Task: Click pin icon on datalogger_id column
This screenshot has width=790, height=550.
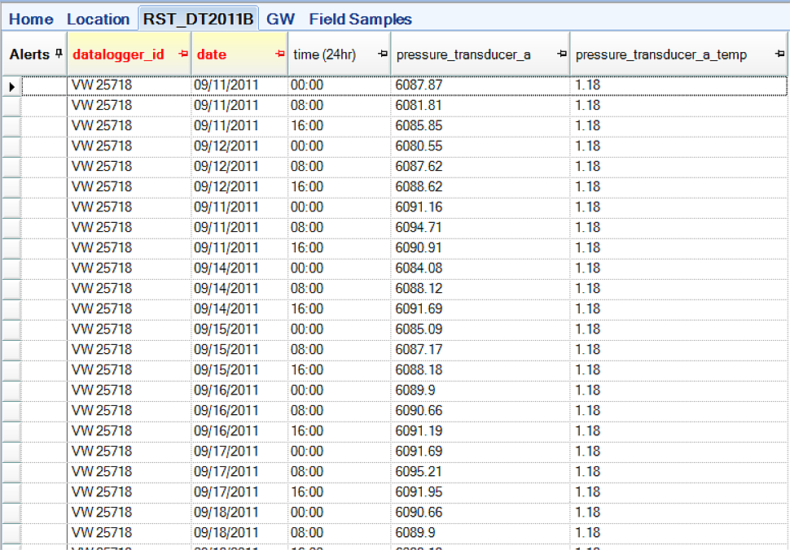Action: click(x=182, y=55)
